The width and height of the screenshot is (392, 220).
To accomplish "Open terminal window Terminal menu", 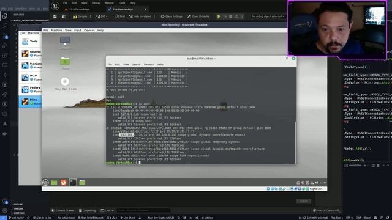I will point(149,64).
